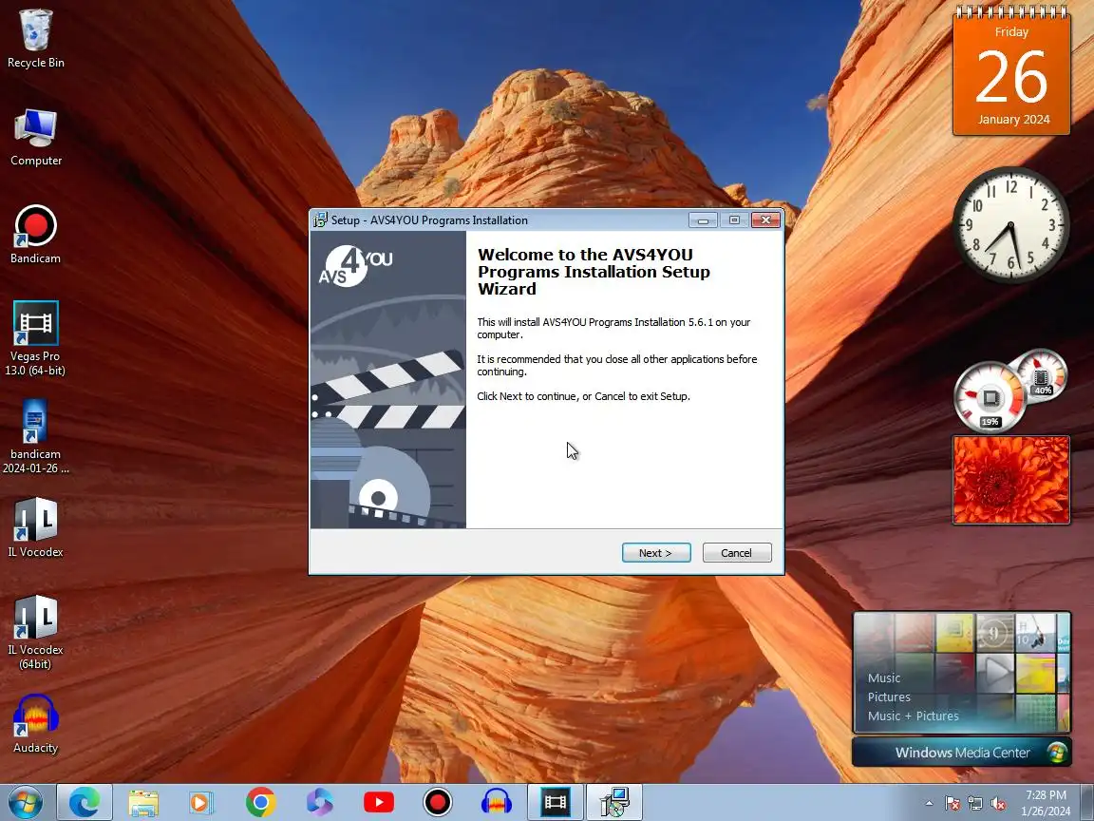Open the Windows Start menu
Screen dimensions: 1094x821
25,803
